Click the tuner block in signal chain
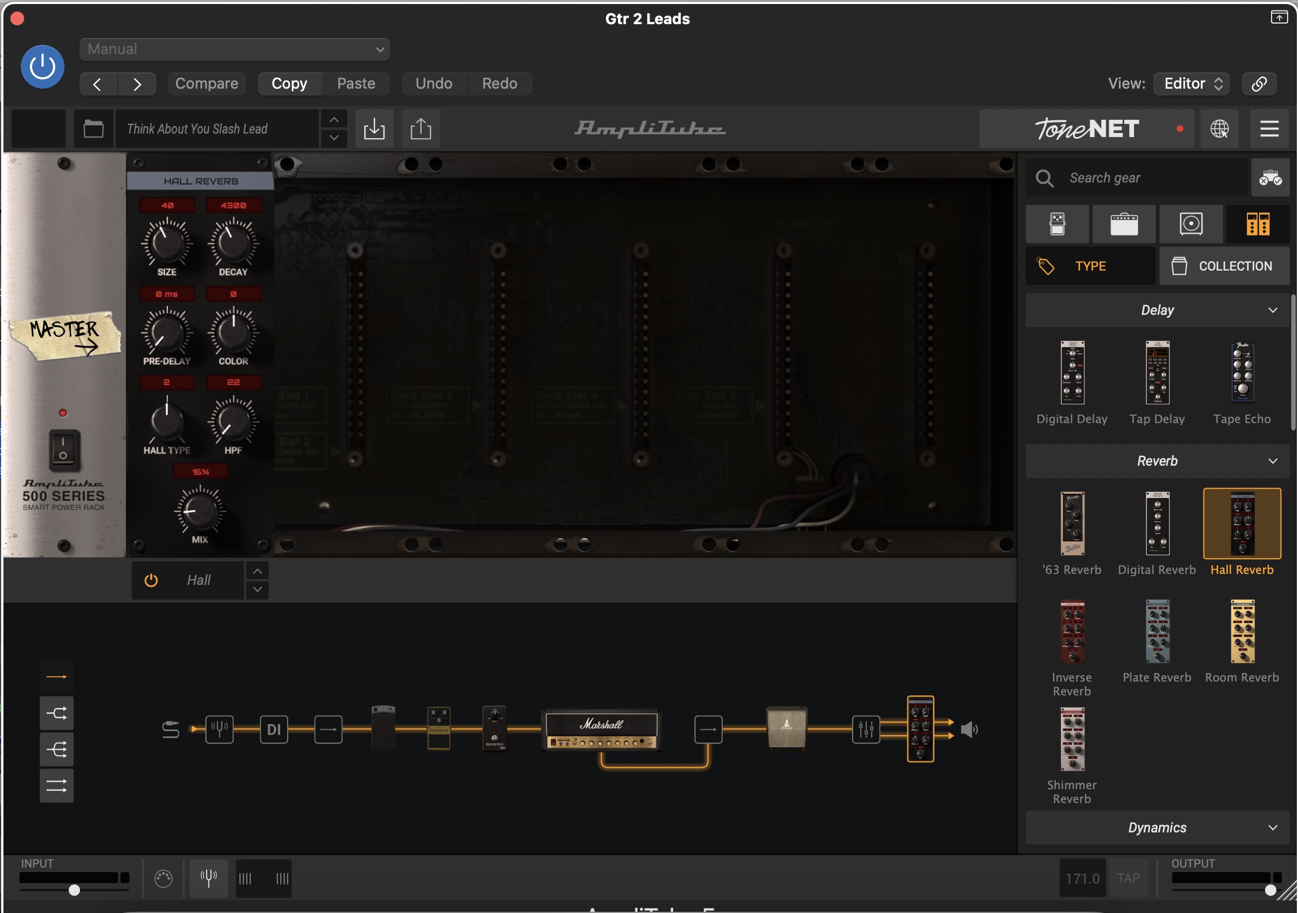 [219, 729]
